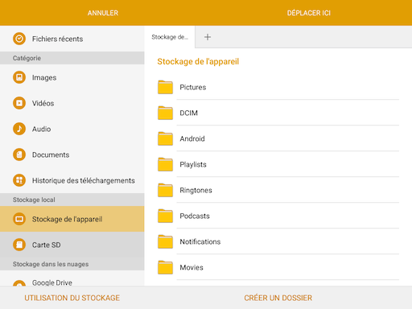The image size is (412, 309).
Task: Select Audio category label
Action: (x=41, y=129)
